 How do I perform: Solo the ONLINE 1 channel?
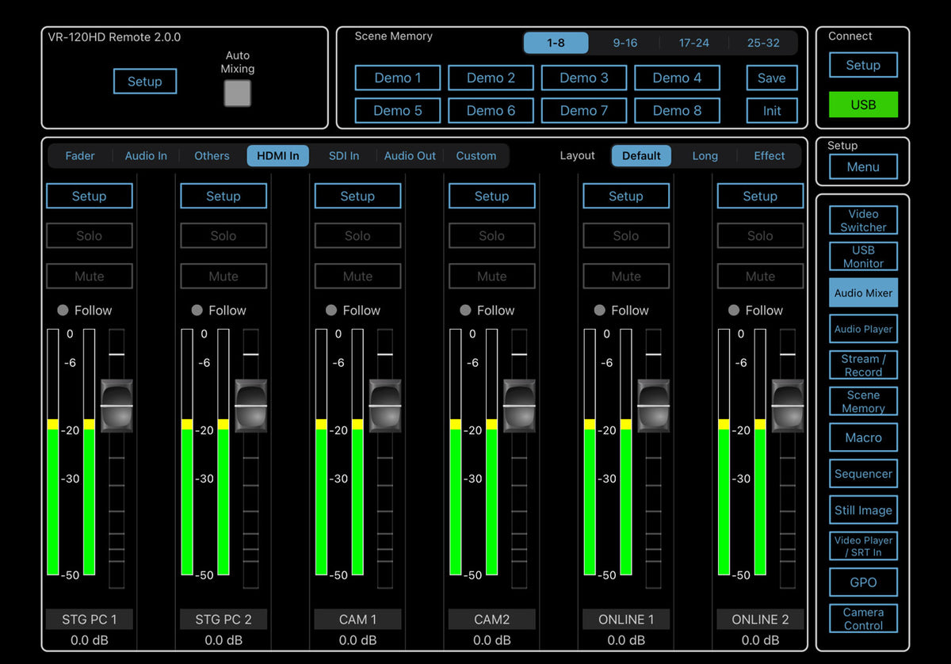625,236
